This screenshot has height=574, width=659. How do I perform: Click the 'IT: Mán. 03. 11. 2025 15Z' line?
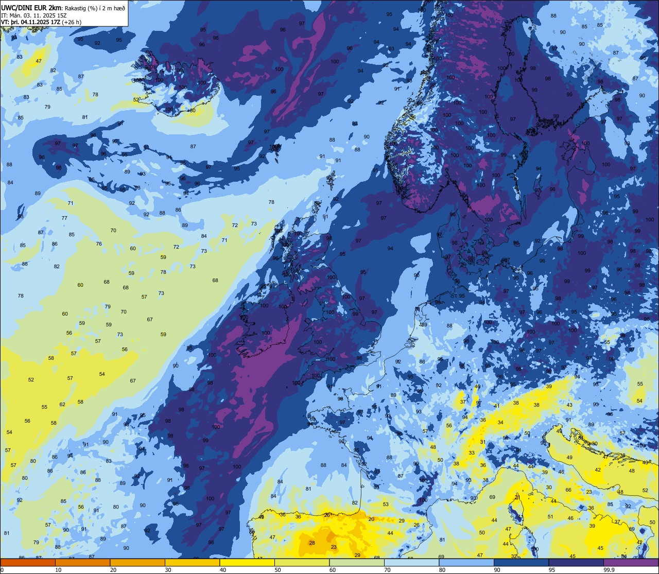point(34,15)
